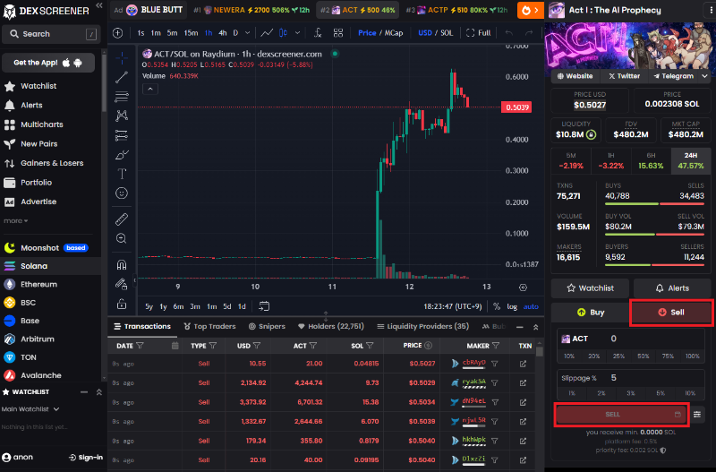716x472 pixels.
Task: Add token to Watchlist button
Action: point(590,288)
